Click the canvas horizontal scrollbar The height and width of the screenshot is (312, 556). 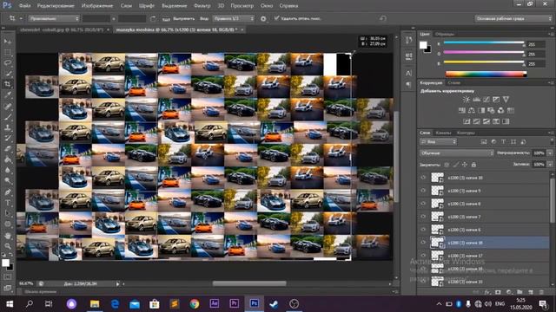click(249, 283)
